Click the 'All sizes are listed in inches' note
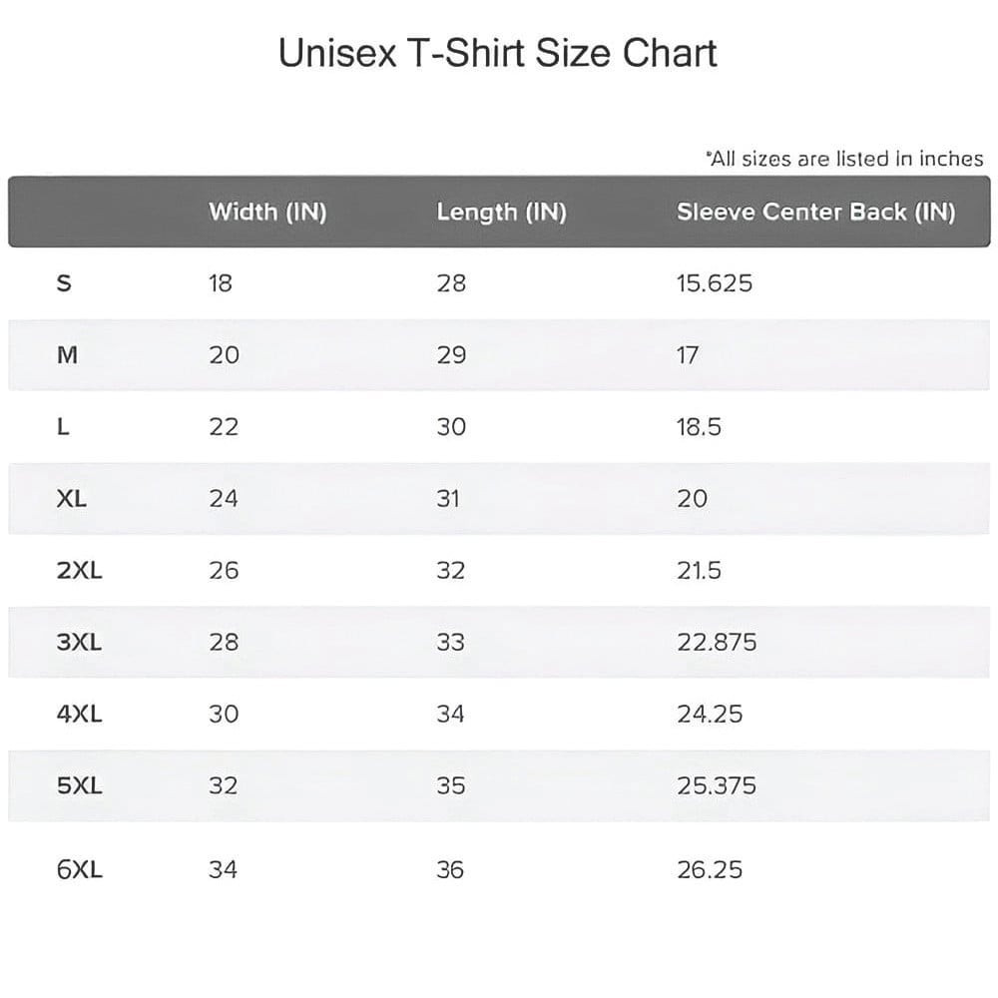998x998 pixels. tap(844, 159)
